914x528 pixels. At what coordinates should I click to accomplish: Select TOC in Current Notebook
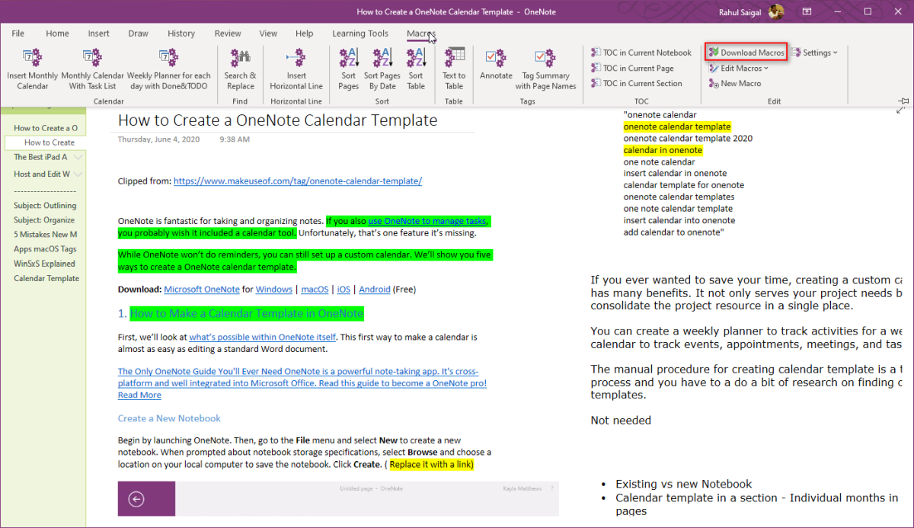coord(641,52)
